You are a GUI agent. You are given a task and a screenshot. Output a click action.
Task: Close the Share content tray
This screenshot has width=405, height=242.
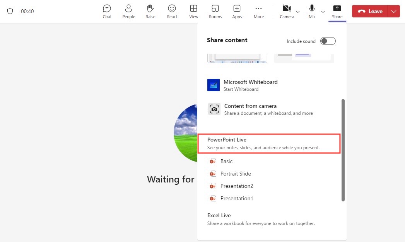click(337, 12)
